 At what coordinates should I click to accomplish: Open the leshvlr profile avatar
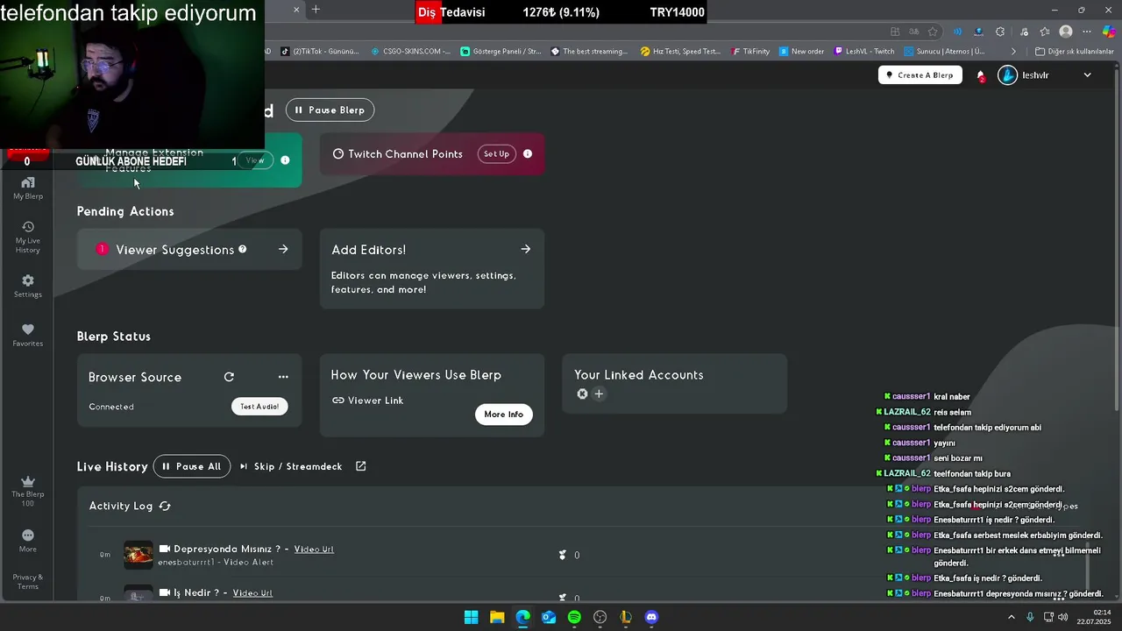(1008, 75)
